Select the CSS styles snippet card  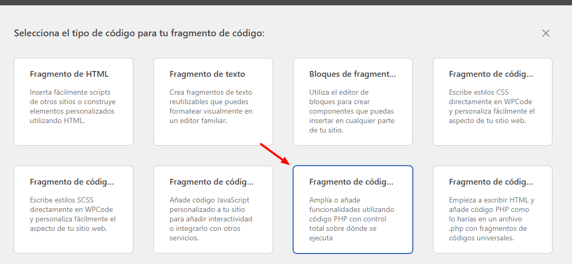tap(492, 101)
